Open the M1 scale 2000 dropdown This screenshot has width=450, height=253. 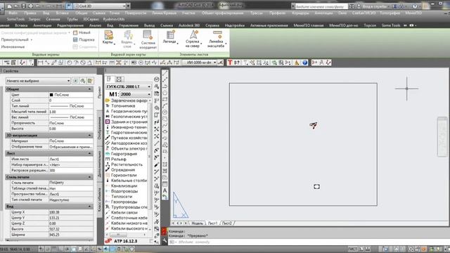click(136, 94)
